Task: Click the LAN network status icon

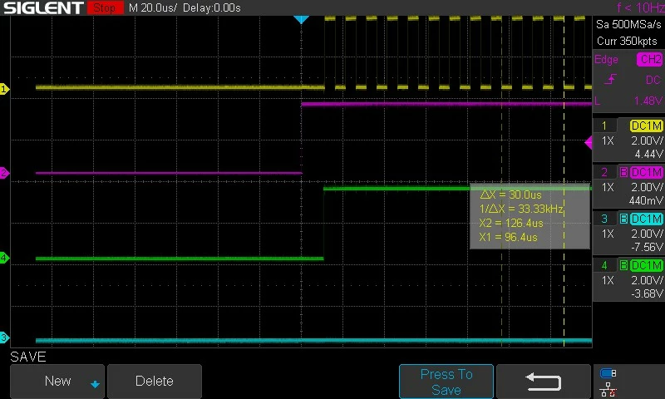Action: (608, 389)
